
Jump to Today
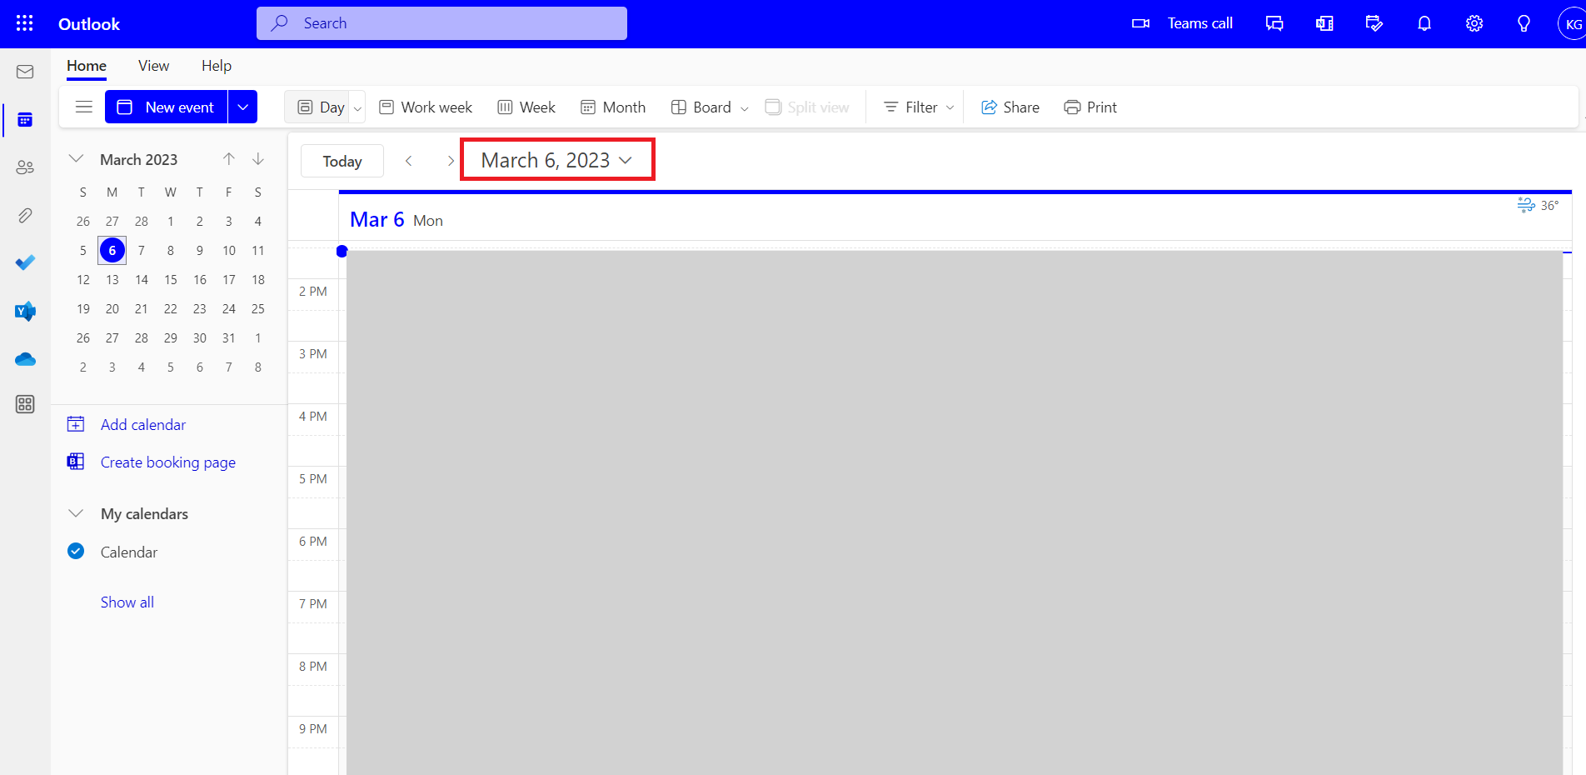(x=342, y=161)
